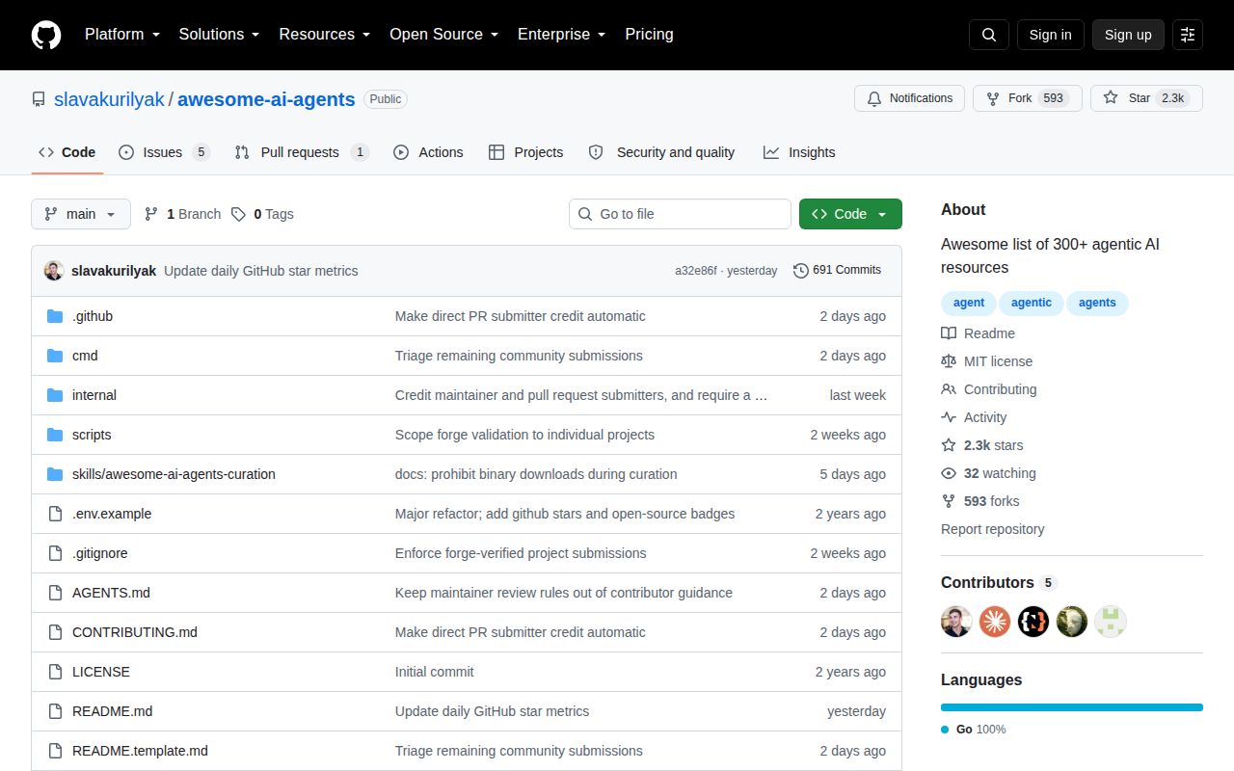Image resolution: width=1234 pixels, height=771 pixels.
Task: Click slavakurilyak avatar in commit bar
Action: point(54,271)
